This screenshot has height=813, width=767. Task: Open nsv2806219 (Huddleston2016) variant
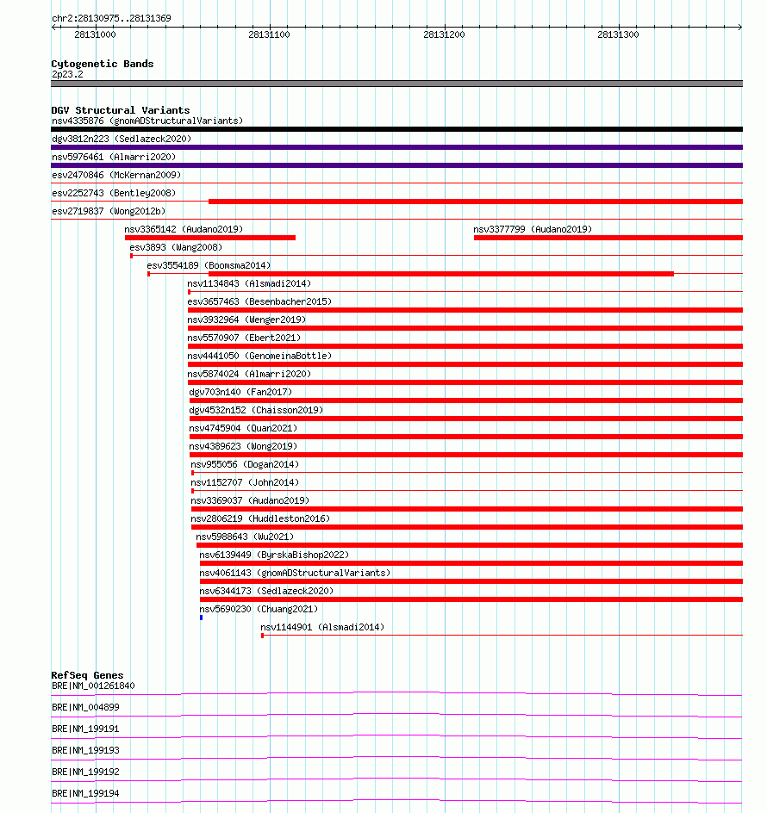260,519
